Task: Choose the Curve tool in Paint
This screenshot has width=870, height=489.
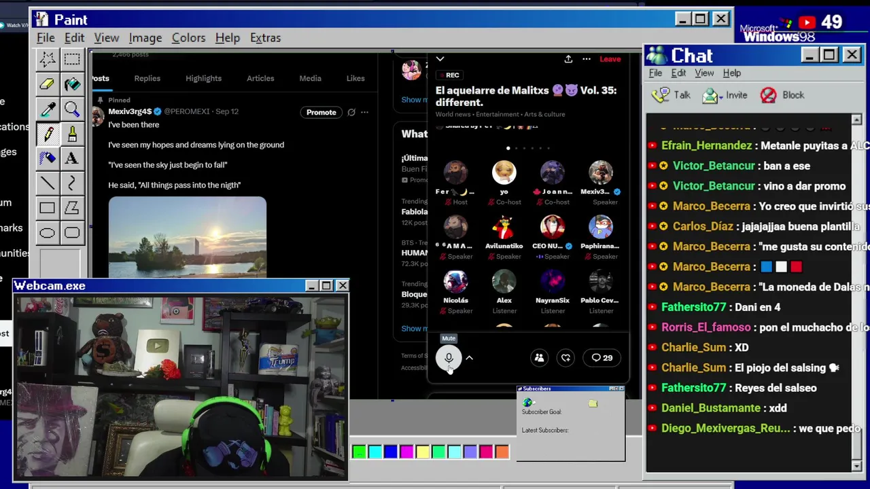Action: pyautogui.click(x=71, y=183)
